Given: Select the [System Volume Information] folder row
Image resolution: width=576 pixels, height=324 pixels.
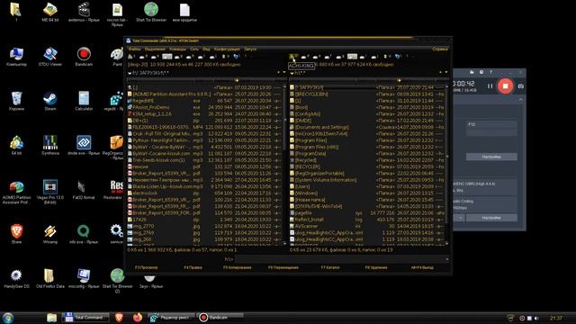Looking at the screenshot, I should point(367,180).
